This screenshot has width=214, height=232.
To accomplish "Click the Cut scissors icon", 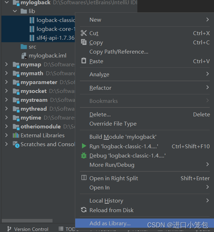I will click(84, 33).
